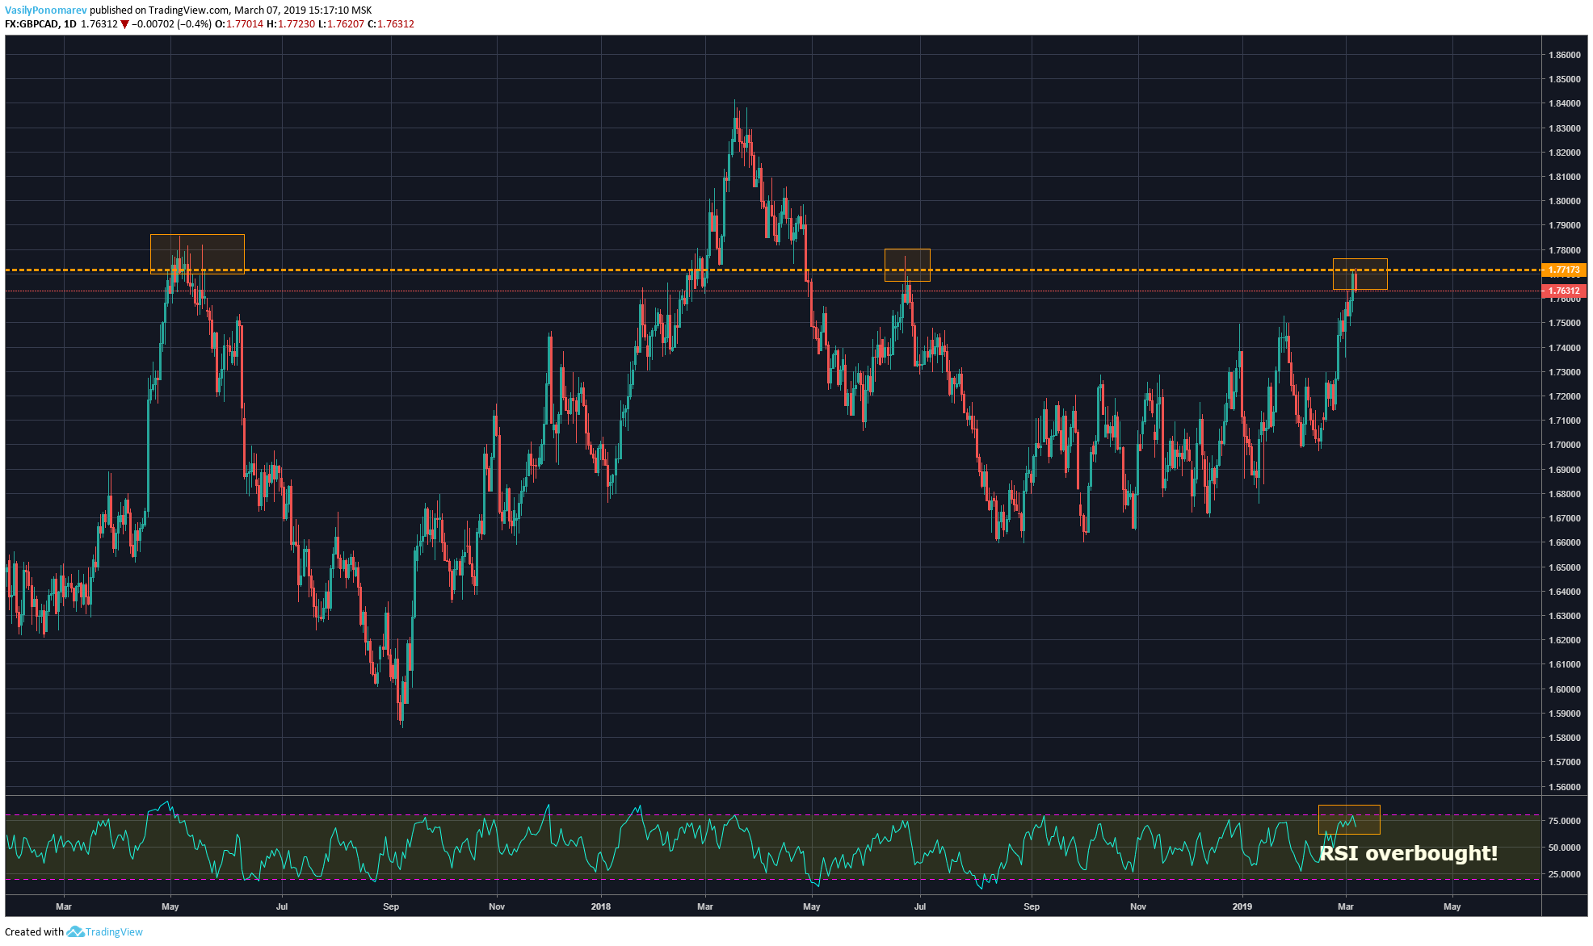Click the 1.80000 price axis label
Screen dimensions: 1593x946
pyautogui.click(x=1564, y=201)
